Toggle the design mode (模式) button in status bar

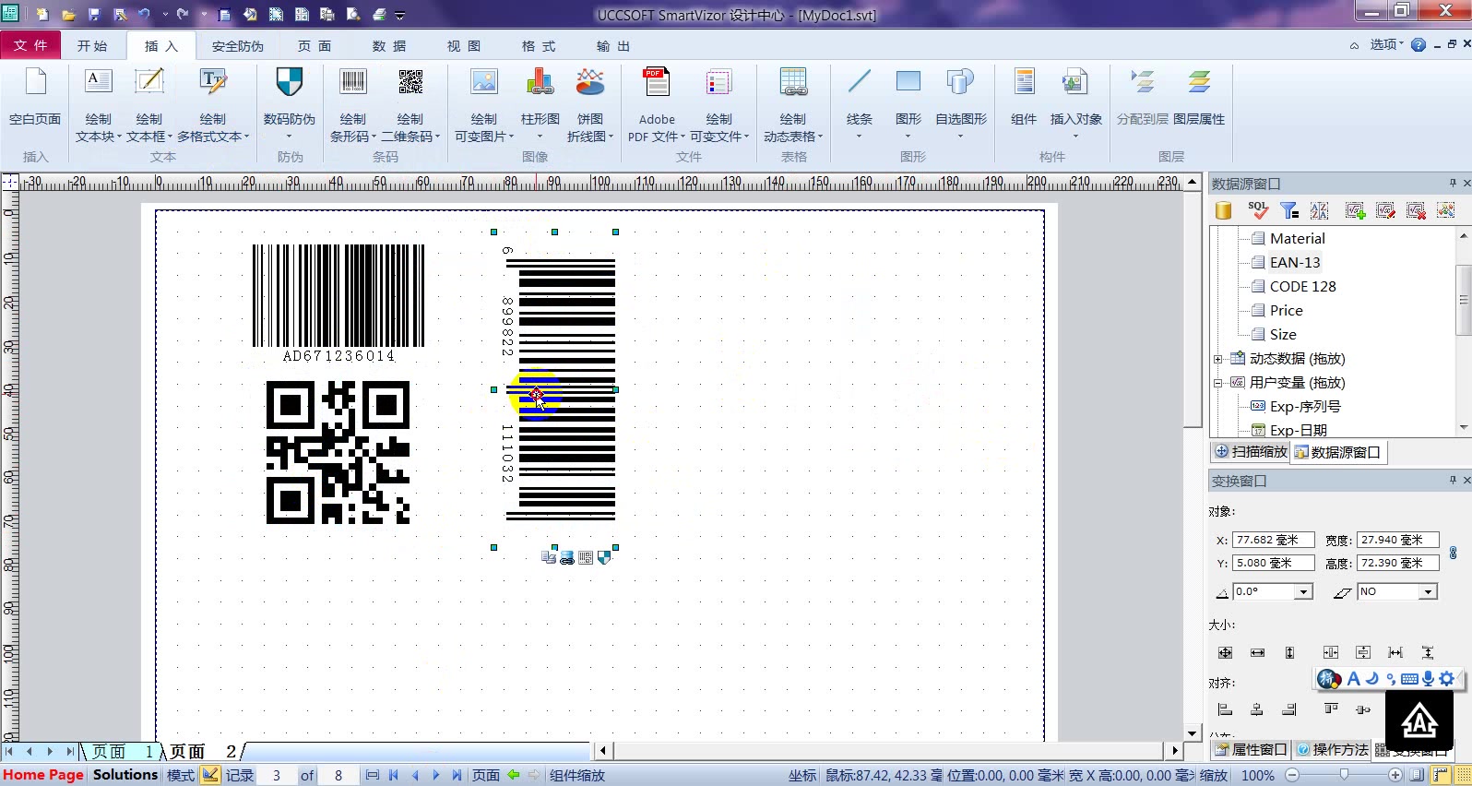tap(210, 775)
